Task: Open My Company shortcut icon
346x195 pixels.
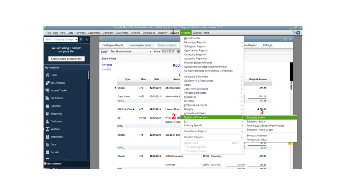Action: point(47,83)
